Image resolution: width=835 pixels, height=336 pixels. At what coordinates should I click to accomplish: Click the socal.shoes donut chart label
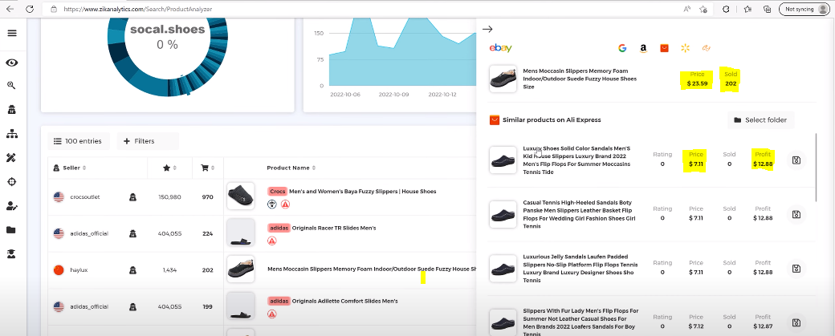point(167,30)
